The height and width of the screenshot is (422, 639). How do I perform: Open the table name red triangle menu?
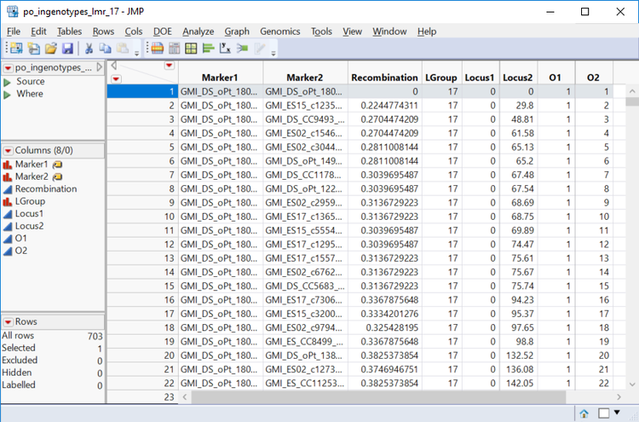[8, 67]
